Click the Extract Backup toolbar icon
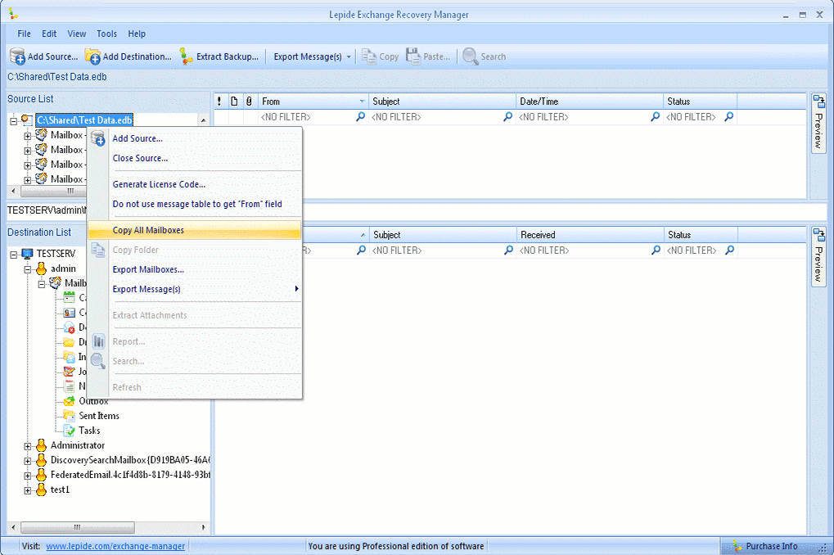Image resolution: width=834 pixels, height=555 pixels. [x=186, y=56]
